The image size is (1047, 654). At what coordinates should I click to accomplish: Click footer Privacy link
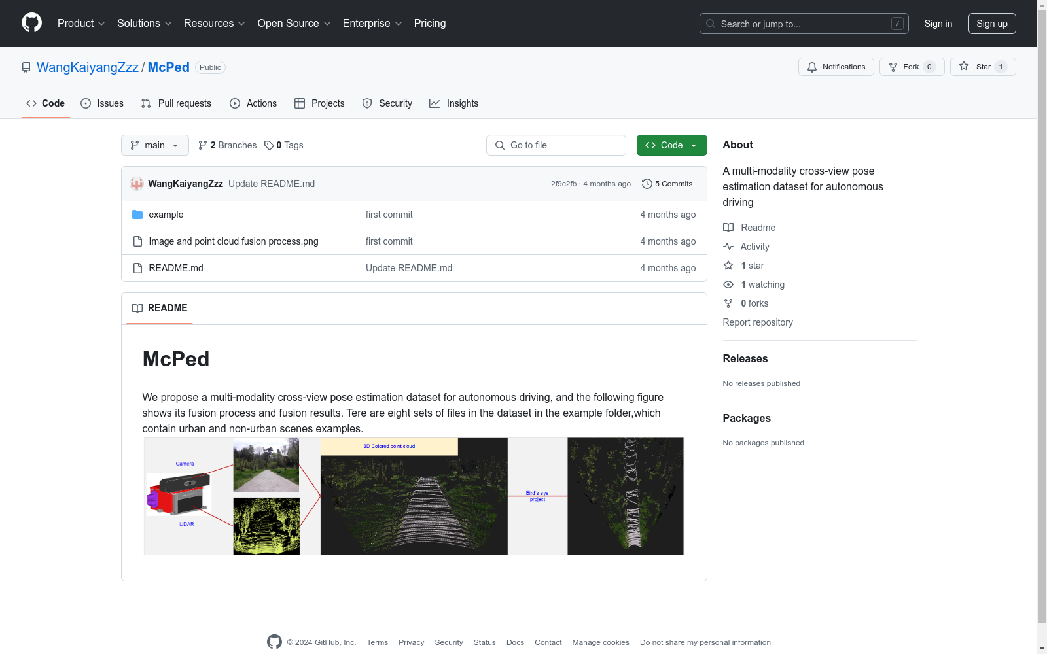[x=412, y=642]
